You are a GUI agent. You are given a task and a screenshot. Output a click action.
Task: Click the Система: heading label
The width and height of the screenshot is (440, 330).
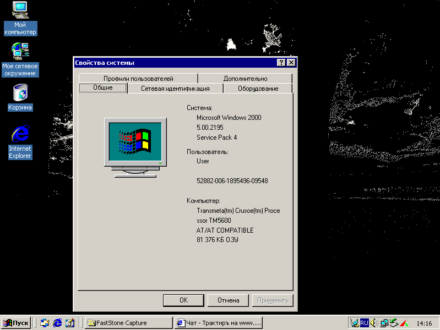coord(199,108)
